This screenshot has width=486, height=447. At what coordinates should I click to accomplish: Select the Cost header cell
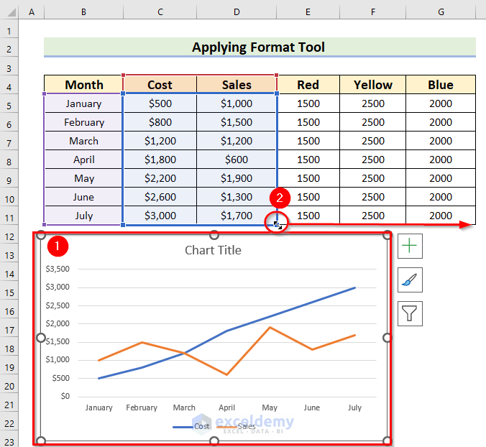[160, 85]
